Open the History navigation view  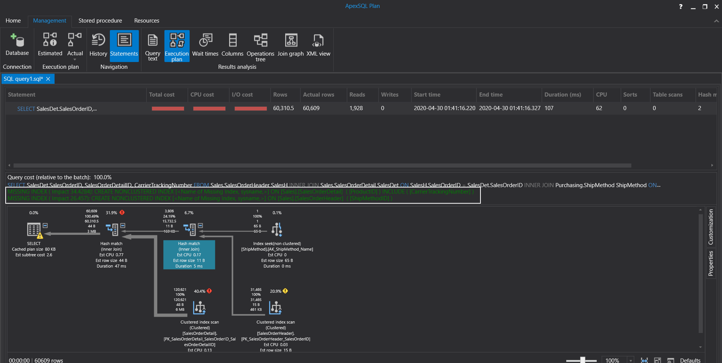pyautogui.click(x=98, y=44)
